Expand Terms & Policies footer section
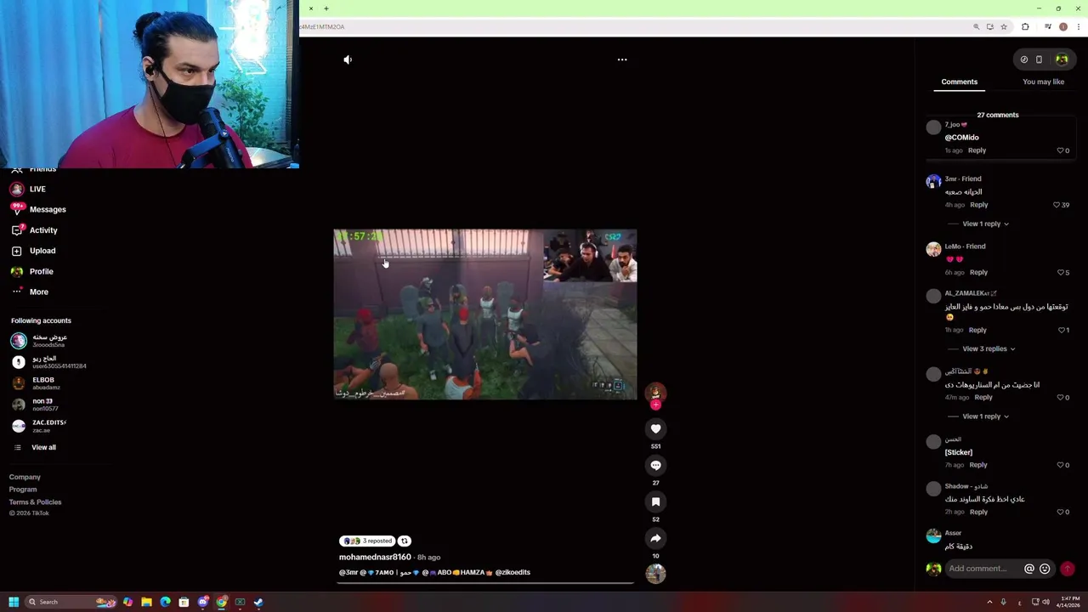The image size is (1088, 612). [x=35, y=502]
